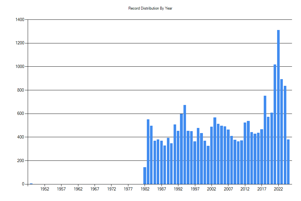Click the 1983 bar around 550
Image resolution: width=301 pixels, height=201 pixels.
coord(148,152)
